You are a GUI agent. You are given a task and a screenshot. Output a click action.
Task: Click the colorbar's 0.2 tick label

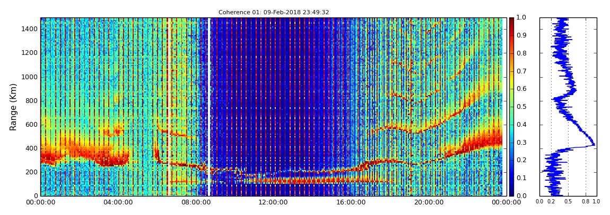point(521,161)
